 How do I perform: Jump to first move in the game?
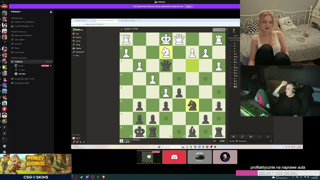click(233, 137)
